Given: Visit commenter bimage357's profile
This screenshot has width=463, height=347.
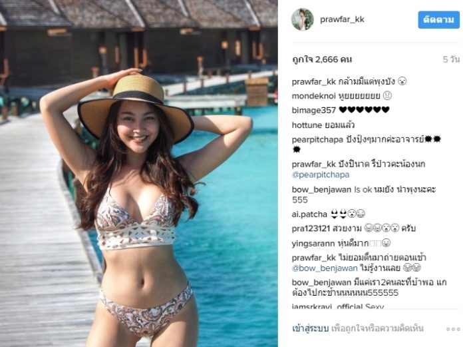Looking at the screenshot, I should (x=314, y=111).
